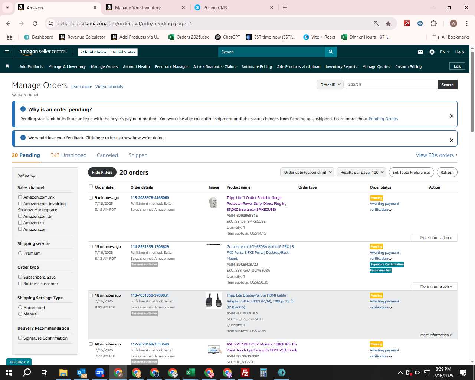
Task: Click into the order search input field
Action: [x=392, y=85]
